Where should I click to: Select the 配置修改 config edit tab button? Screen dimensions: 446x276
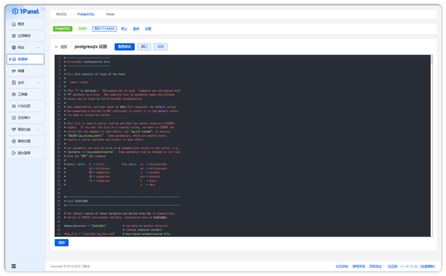click(x=124, y=47)
